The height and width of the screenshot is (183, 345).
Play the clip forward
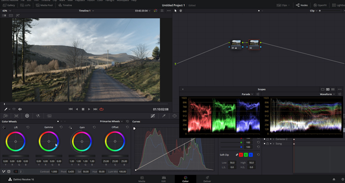pos(89,109)
